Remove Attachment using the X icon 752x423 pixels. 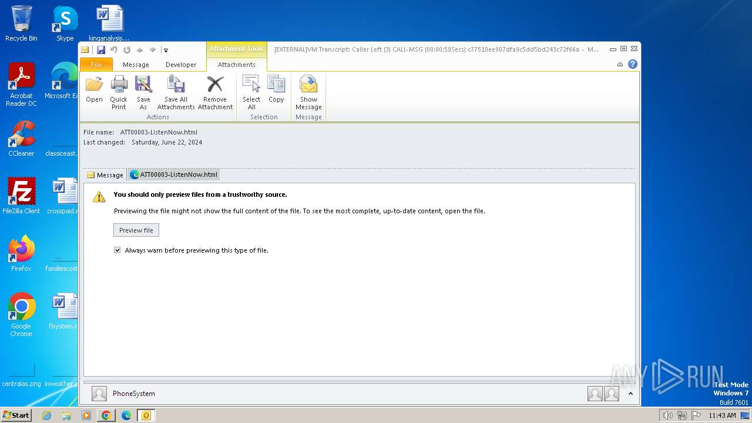215,93
